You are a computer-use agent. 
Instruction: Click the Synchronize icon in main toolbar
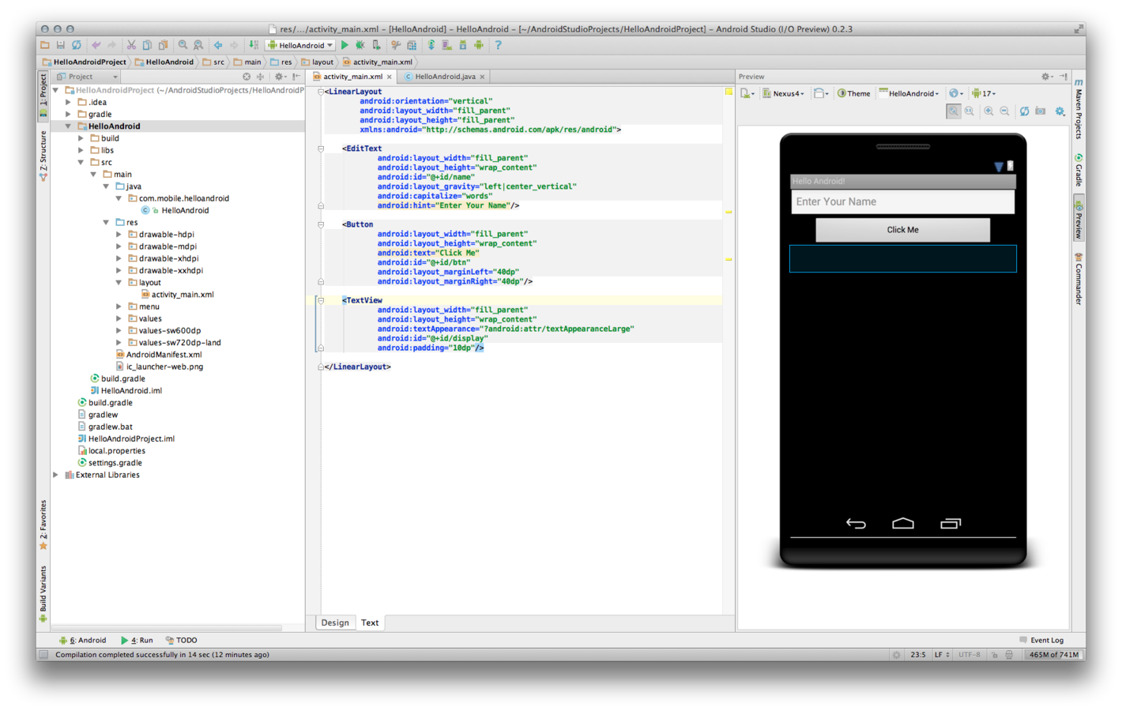[77, 45]
